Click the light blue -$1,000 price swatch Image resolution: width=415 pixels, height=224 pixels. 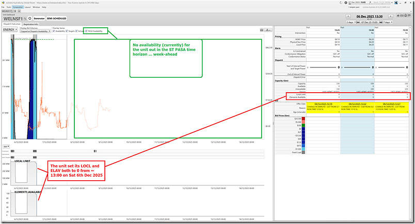[304, 149]
